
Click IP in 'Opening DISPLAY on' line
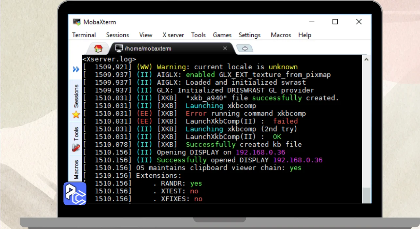coord(261,152)
